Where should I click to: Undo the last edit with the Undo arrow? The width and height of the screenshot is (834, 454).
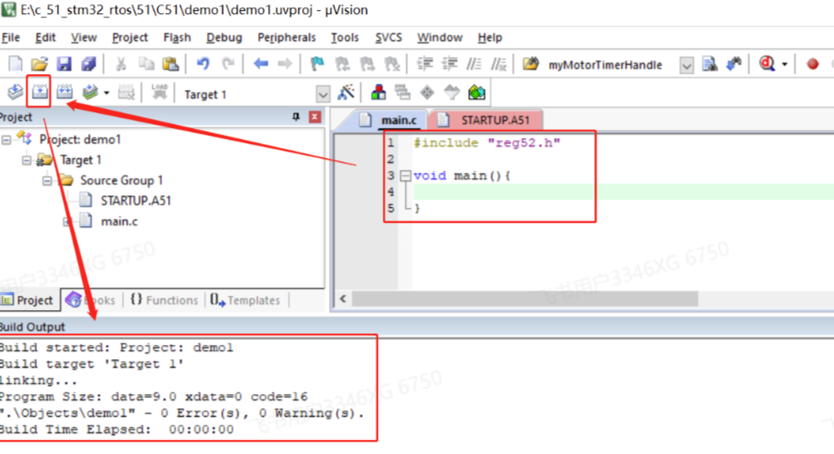(x=202, y=64)
